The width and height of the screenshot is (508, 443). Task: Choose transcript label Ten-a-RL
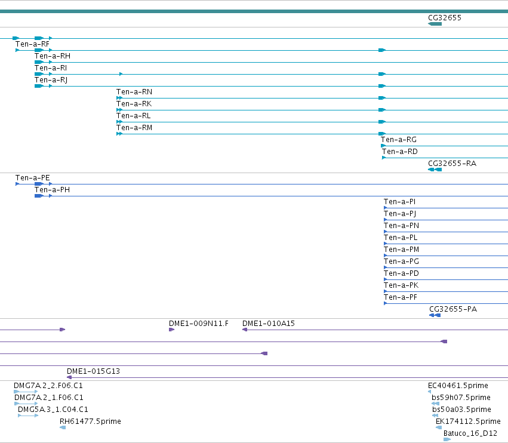(134, 116)
